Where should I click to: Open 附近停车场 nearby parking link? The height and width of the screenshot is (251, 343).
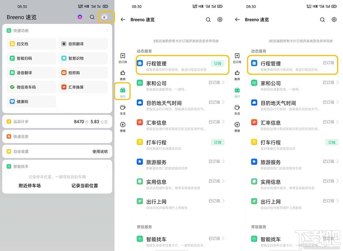coord(29,186)
